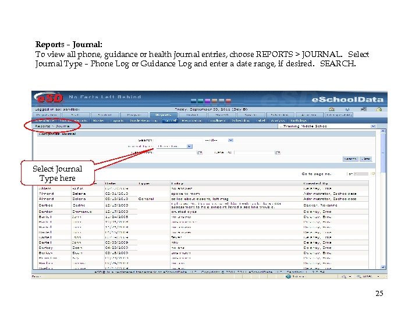Select the Birthdays sub-tab

coord(299,121)
